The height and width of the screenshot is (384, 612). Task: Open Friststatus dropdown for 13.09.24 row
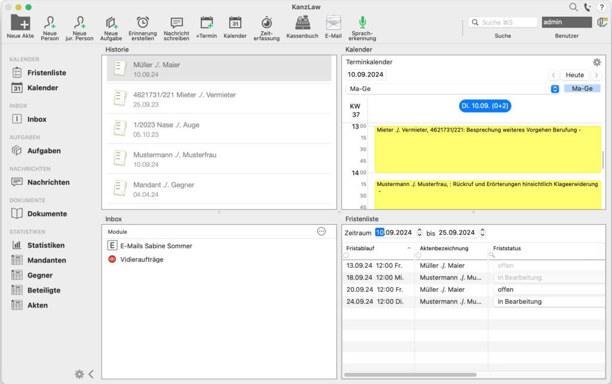(549, 266)
